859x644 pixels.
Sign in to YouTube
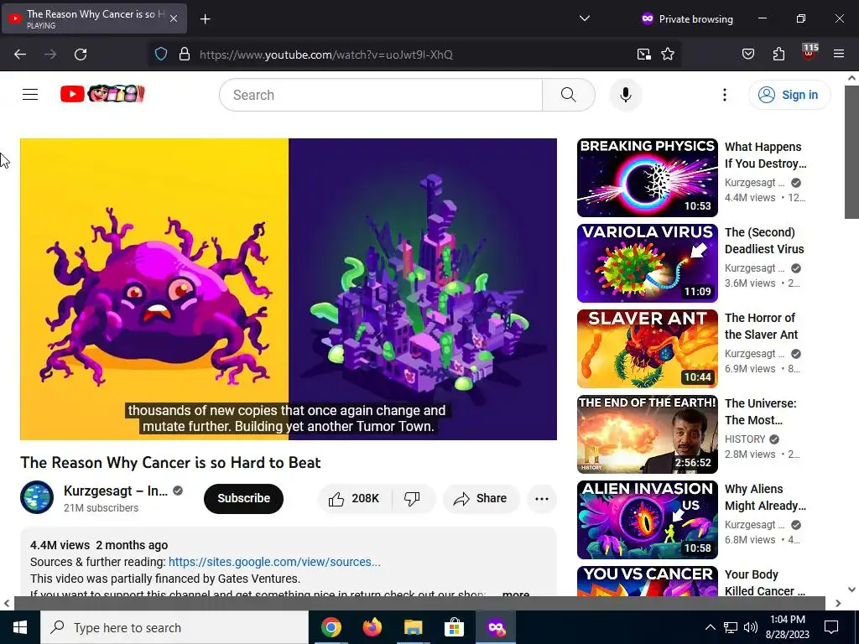click(789, 95)
